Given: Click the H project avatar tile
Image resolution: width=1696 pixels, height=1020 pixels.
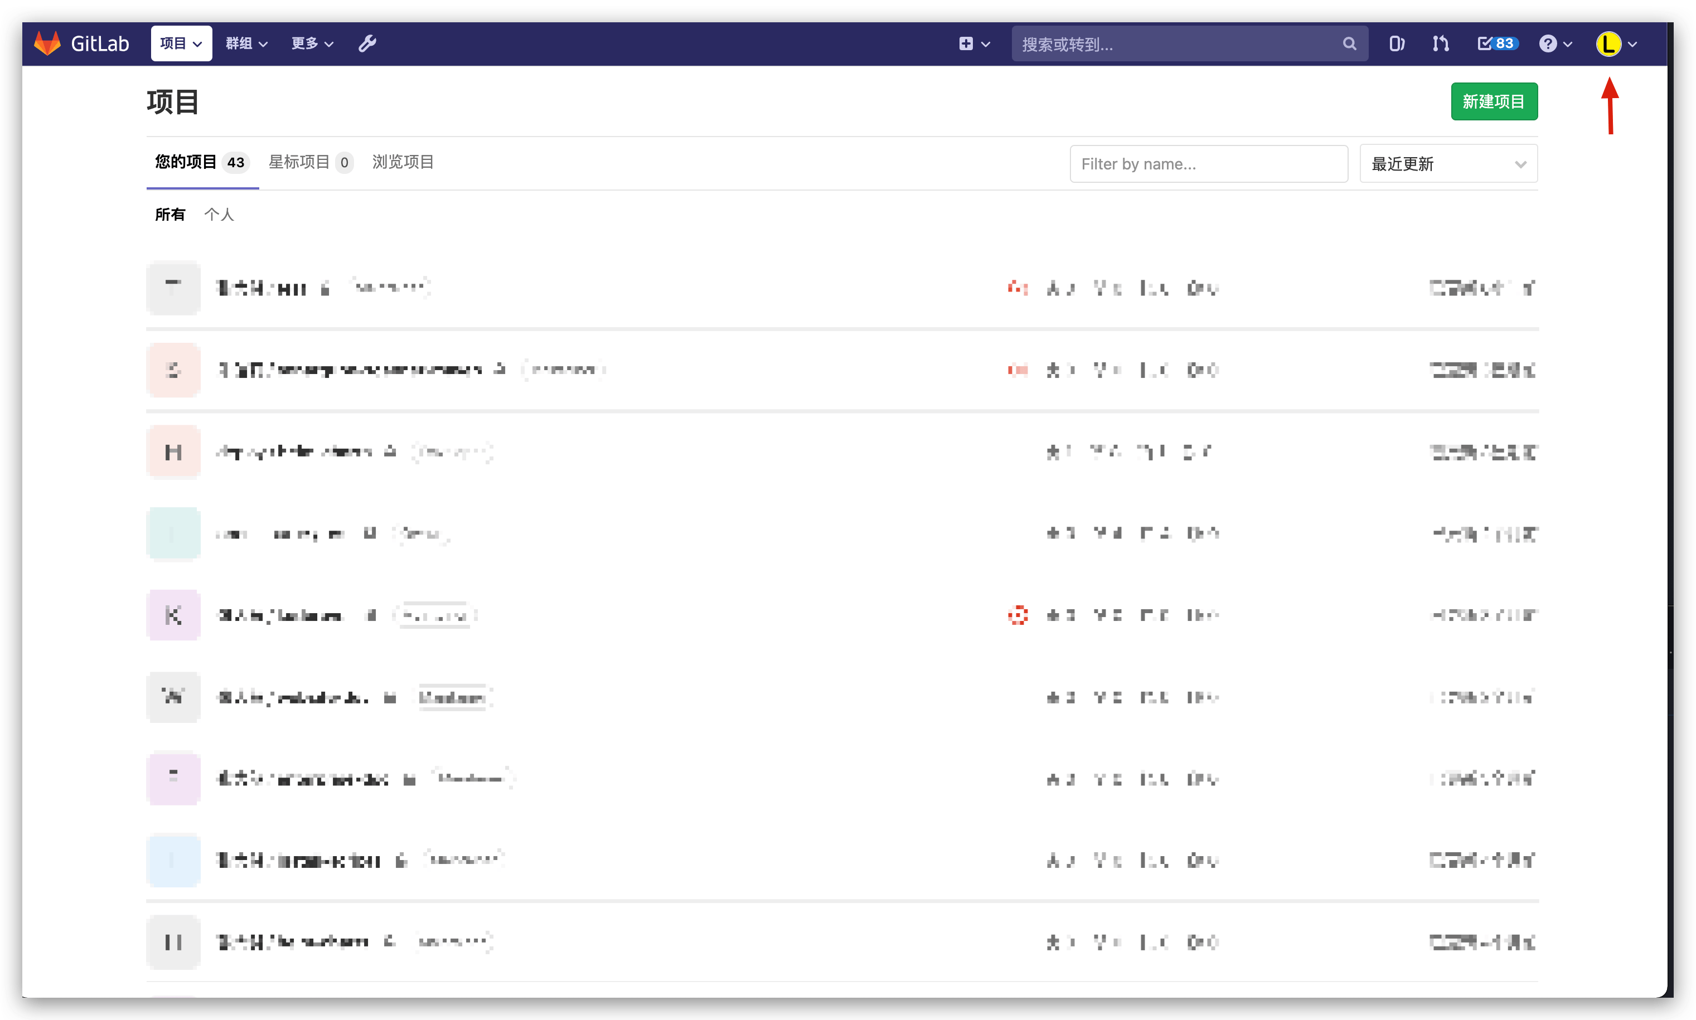Looking at the screenshot, I should [x=173, y=451].
